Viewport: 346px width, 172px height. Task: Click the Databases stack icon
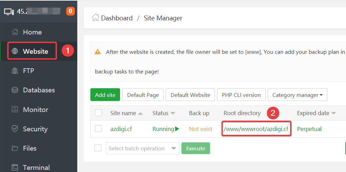click(x=15, y=90)
